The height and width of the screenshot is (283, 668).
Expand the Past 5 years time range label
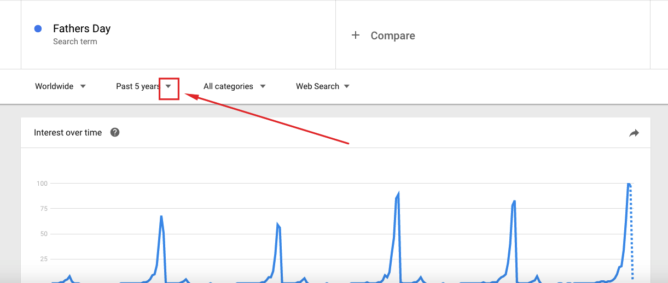(x=138, y=86)
